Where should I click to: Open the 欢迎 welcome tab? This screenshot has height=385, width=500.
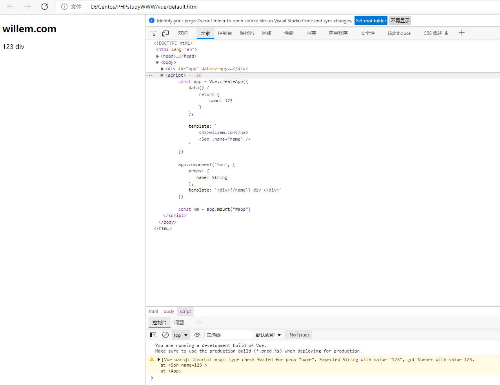coord(183,33)
